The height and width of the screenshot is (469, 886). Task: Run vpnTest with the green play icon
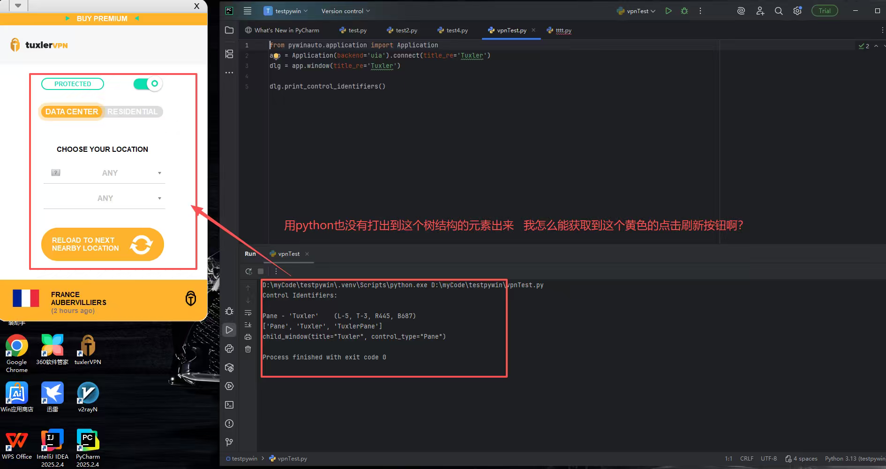668,11
